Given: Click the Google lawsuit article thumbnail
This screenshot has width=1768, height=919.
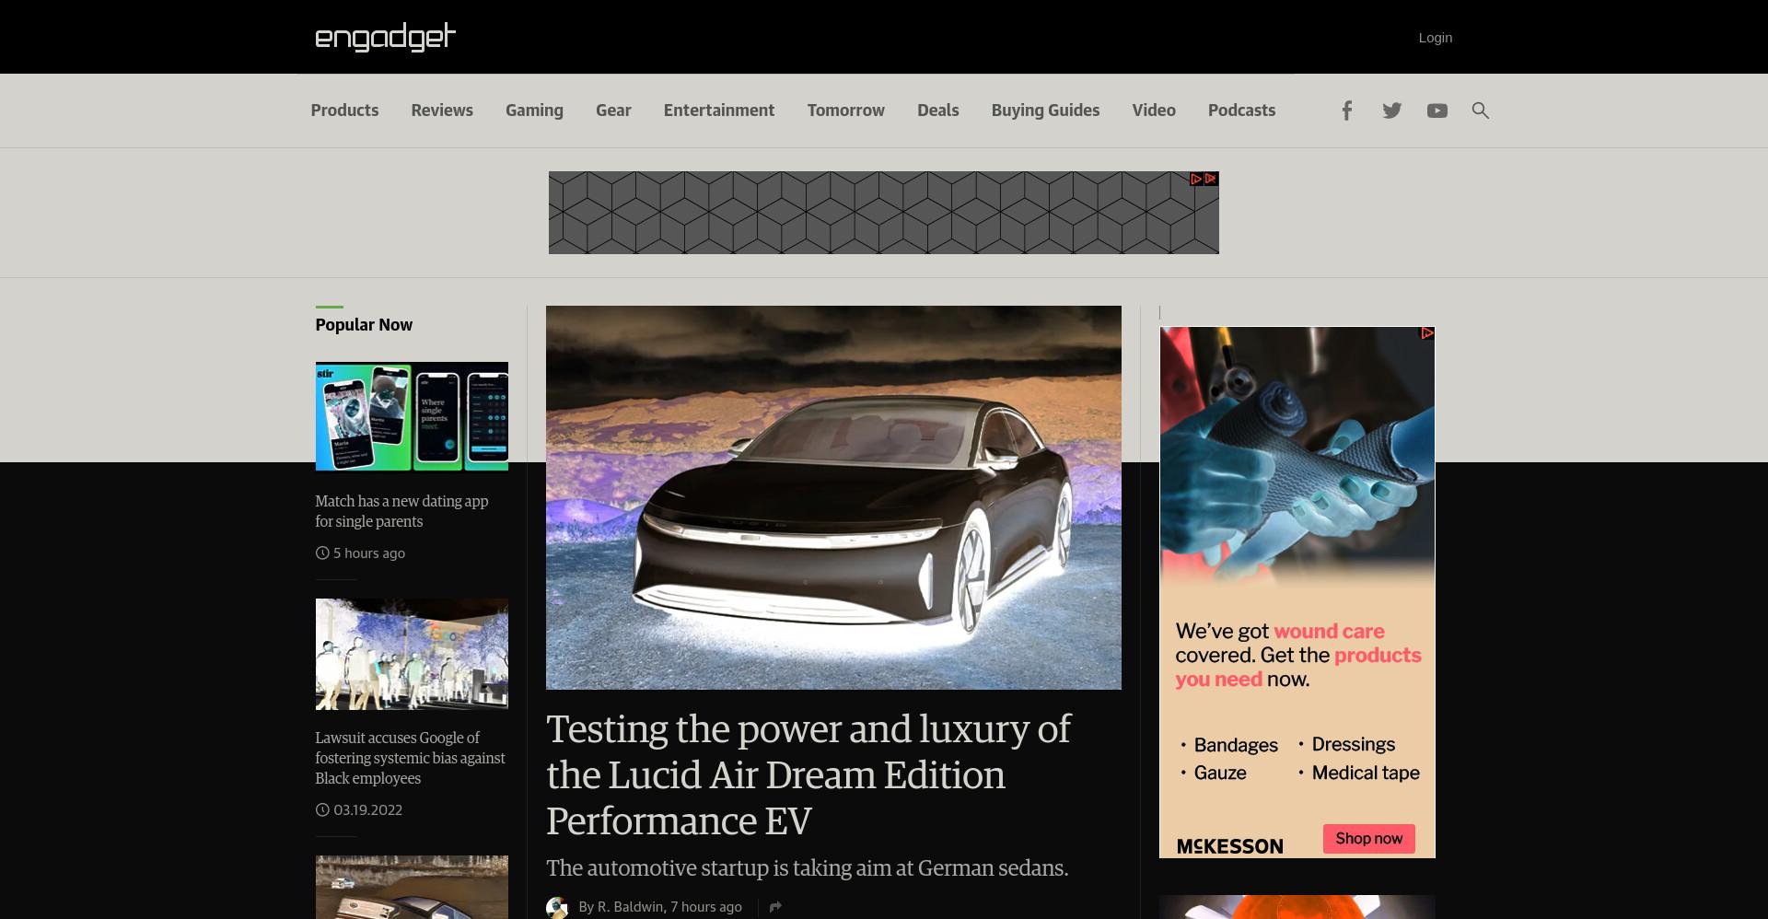Looking at the screenshot, I should pos(412,654).
